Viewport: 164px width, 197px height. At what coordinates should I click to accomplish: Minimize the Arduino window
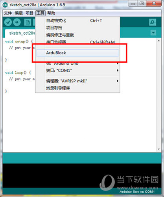pos(133,4)
